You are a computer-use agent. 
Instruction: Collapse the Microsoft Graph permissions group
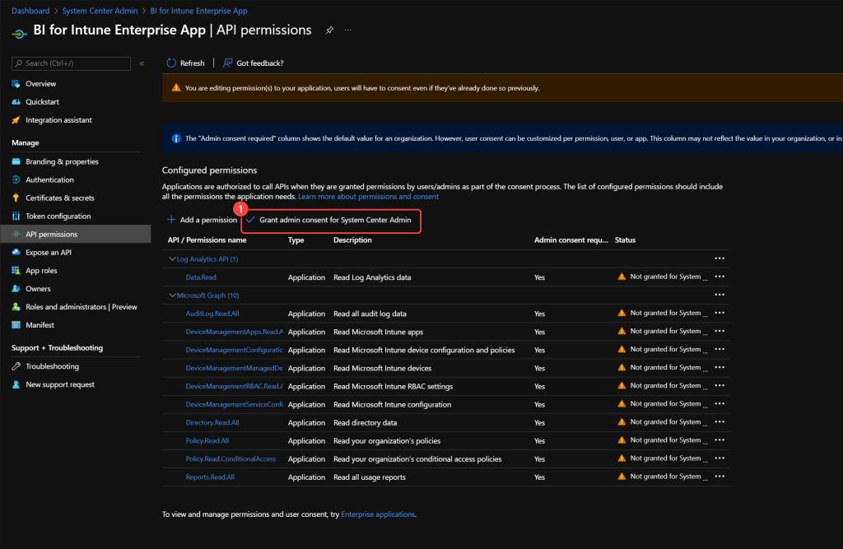[x=172, y=295]
